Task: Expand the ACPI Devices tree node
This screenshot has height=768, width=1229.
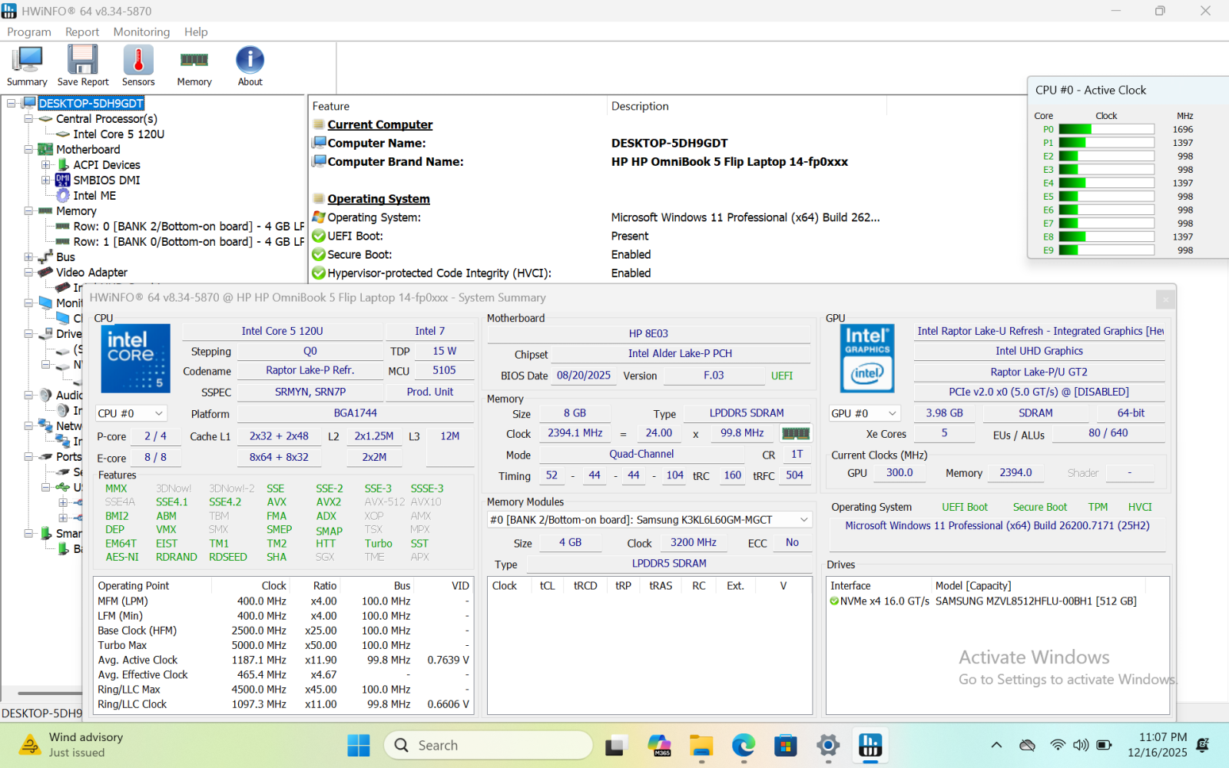Action: [x=46, y=165]
